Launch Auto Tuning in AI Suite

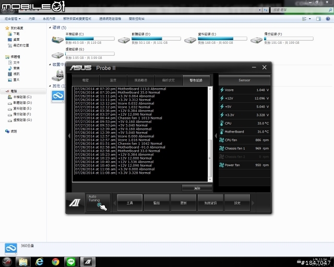pos(98,203)
